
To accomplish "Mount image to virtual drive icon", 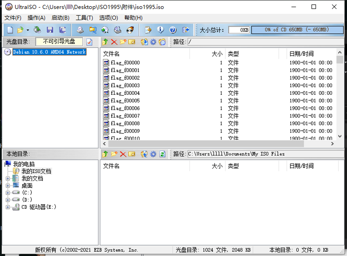I will click(x=118, y=30).
